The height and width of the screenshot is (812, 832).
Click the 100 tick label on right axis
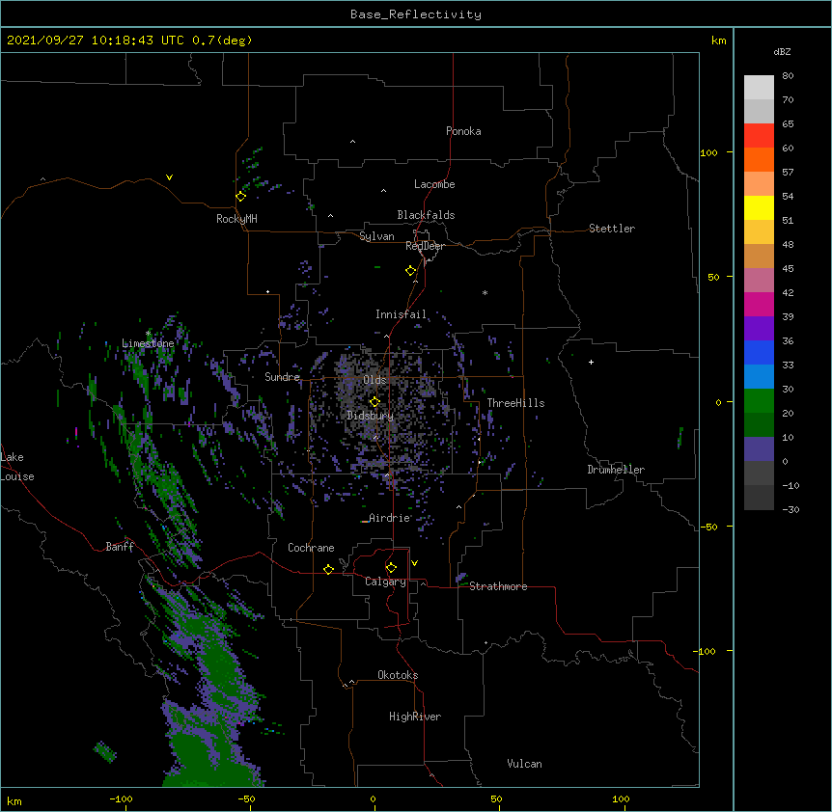pos(708,152)
